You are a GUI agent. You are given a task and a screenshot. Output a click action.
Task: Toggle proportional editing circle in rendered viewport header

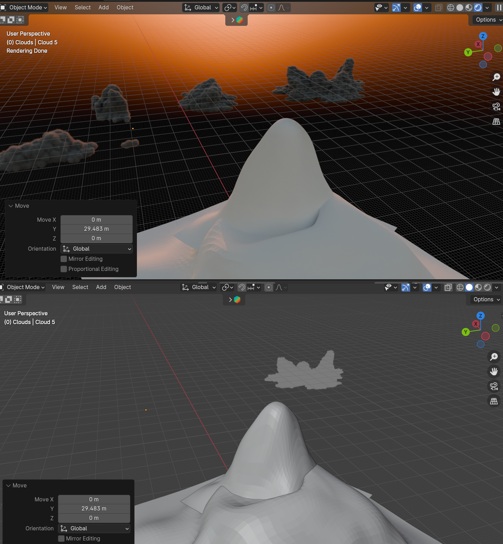(x=271, y=8)
